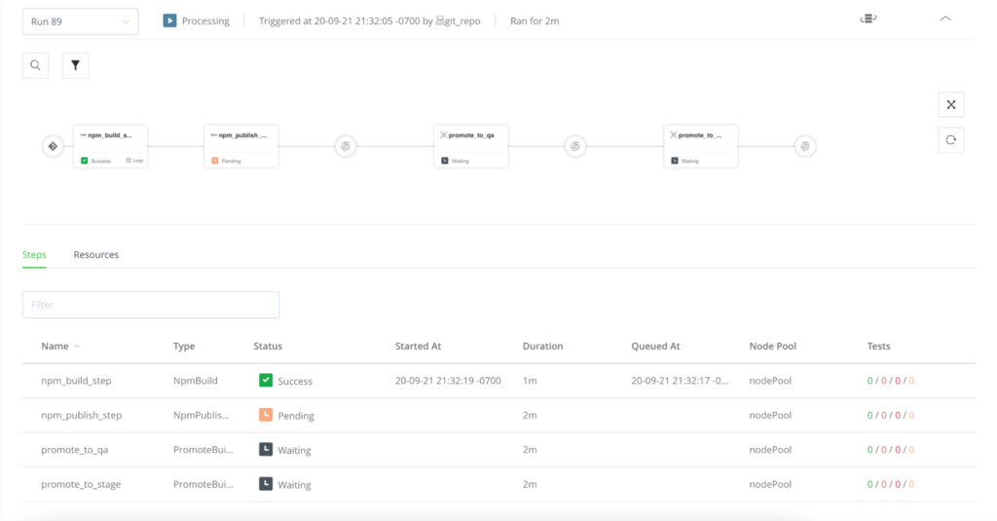Select the Steps tab

click(x=34, y=255)
